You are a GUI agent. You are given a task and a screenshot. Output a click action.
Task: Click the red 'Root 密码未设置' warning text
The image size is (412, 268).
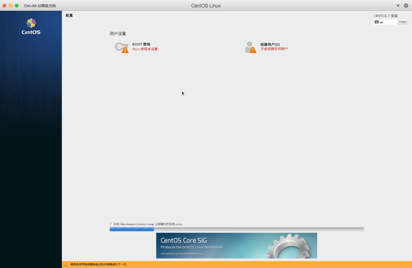pyautogui.click(x=145, y=49)
